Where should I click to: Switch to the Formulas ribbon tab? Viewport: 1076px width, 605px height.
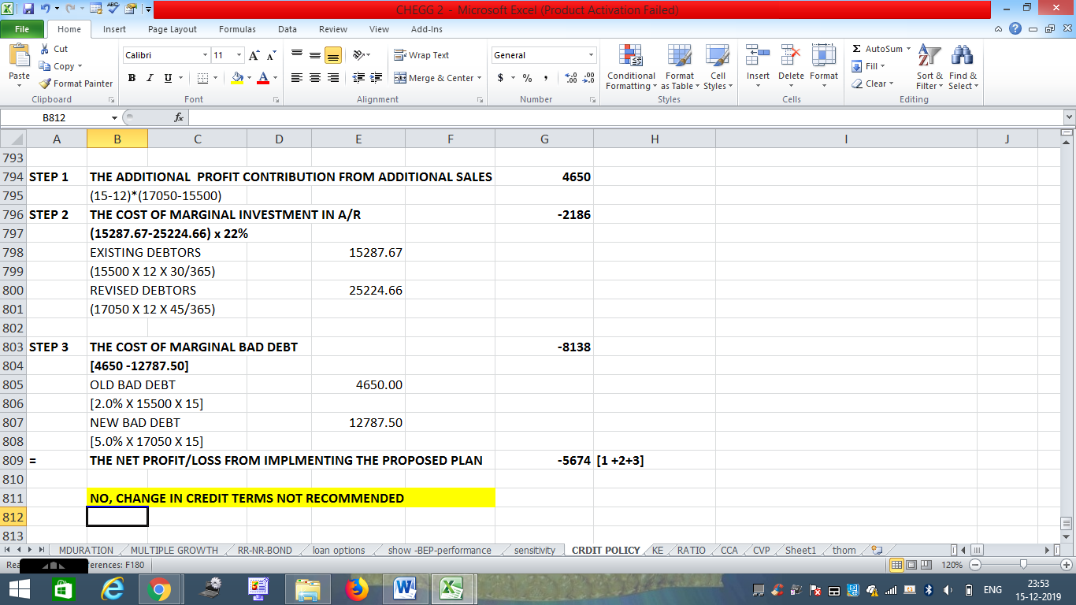pos(237,29)
